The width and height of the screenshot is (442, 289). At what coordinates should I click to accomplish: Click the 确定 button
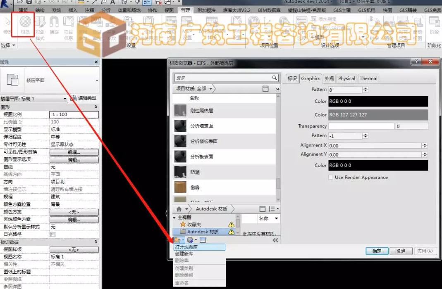coord(377,251)
